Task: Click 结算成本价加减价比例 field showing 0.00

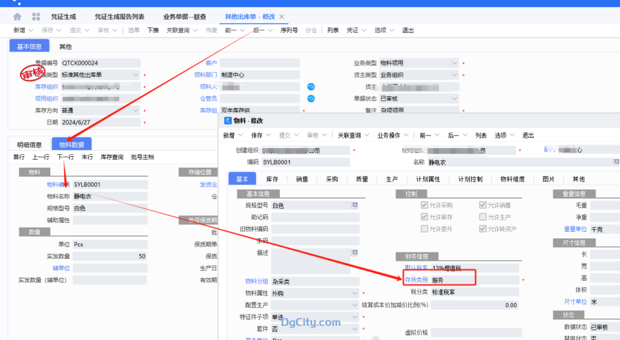Action: 475,306
